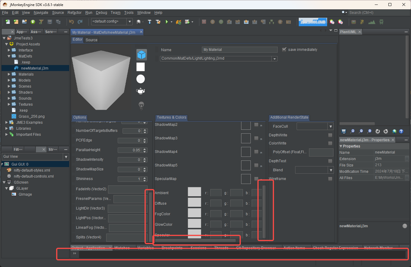
Task: Open the Gui View dropdown
Action: pos(66,157)
